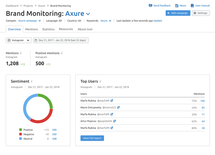
Task: Click the info icon next to Positive mentions
Action: (62, 53)
